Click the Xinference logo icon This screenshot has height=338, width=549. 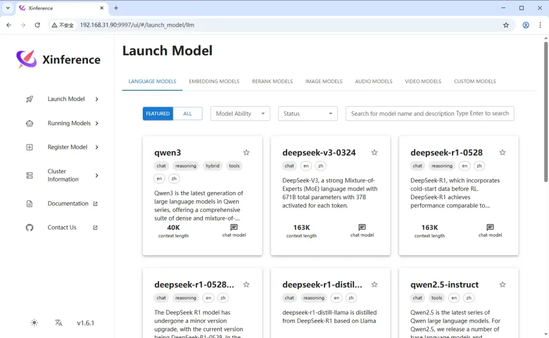click(26, 59)
